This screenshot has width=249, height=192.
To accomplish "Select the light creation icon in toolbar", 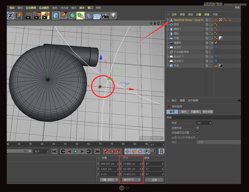I will point(113,16).
